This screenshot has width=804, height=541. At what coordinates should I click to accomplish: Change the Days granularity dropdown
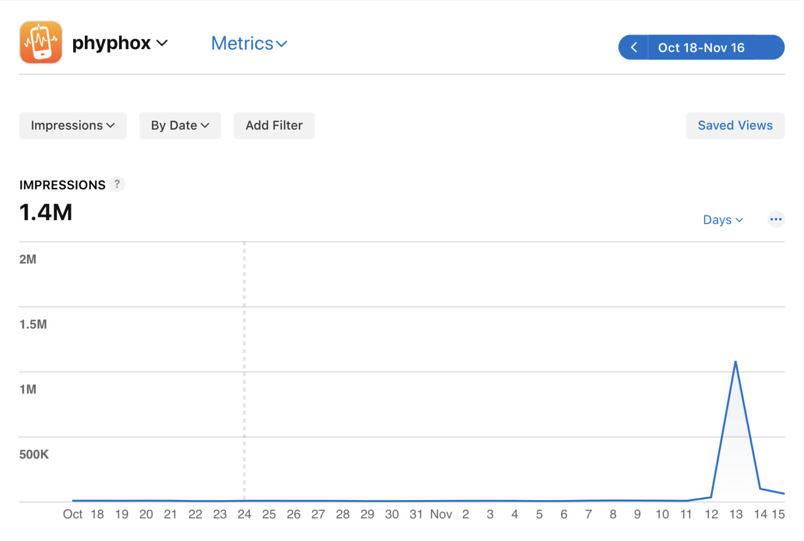[x=722, y=220]
